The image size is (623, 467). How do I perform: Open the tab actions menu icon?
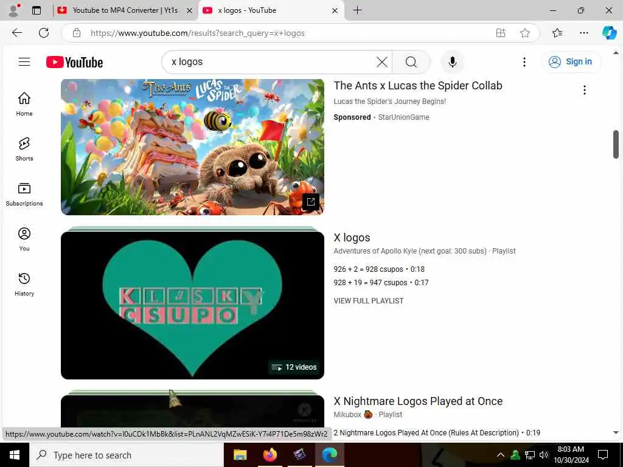(37, 10)
